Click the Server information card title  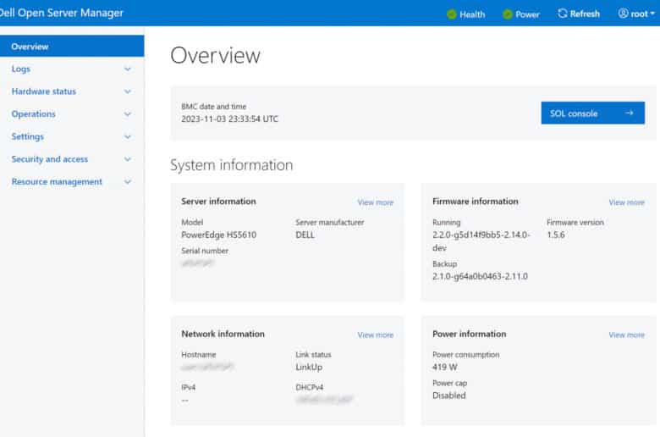218,202
